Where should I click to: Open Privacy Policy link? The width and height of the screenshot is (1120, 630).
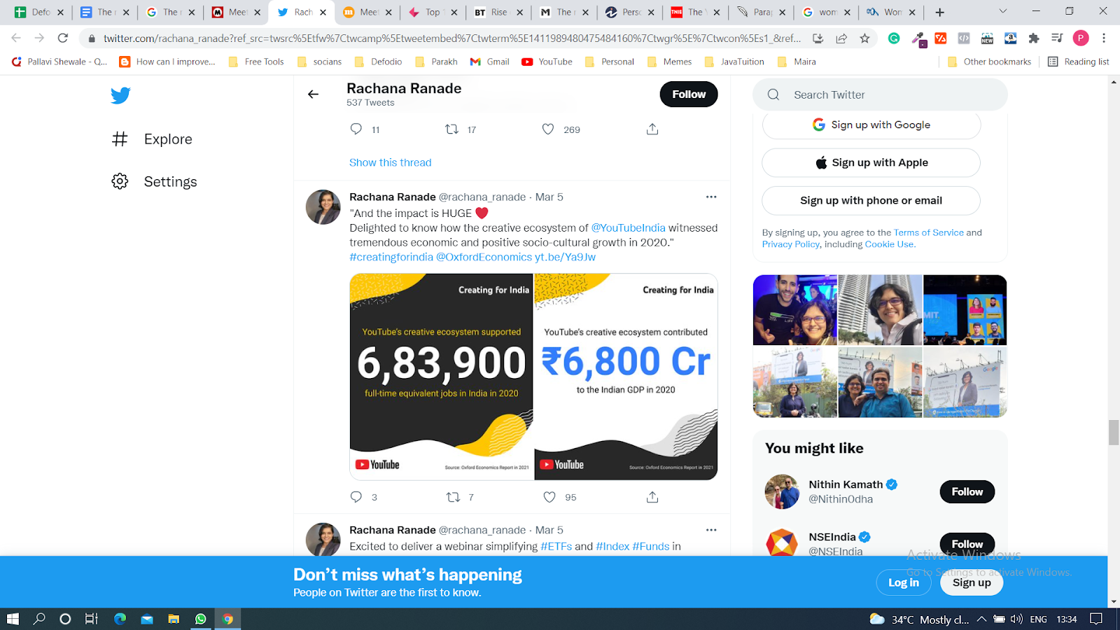(x=791, y=244)
